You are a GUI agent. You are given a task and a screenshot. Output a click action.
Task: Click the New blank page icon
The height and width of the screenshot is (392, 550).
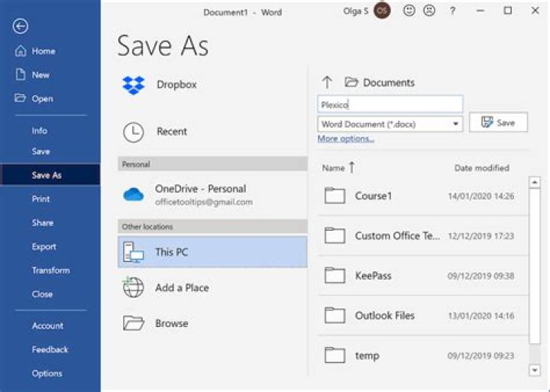[x=21, y=74]
